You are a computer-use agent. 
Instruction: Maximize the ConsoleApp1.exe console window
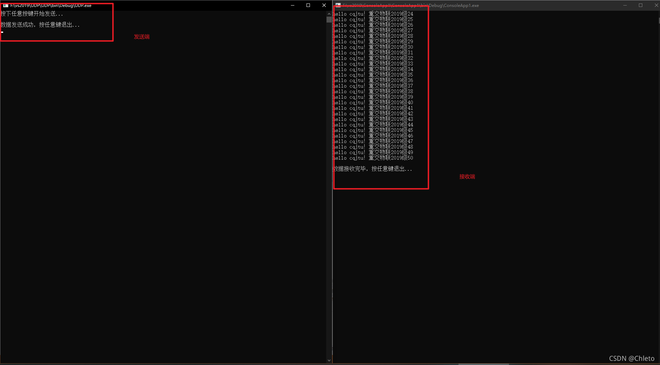641,5
